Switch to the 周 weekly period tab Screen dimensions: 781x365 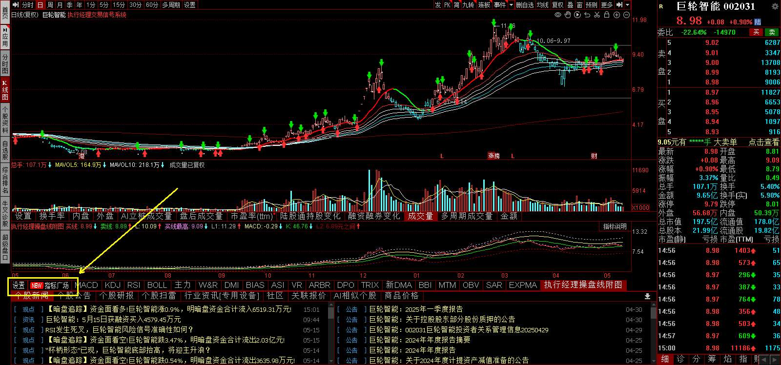tap(50, 5)
